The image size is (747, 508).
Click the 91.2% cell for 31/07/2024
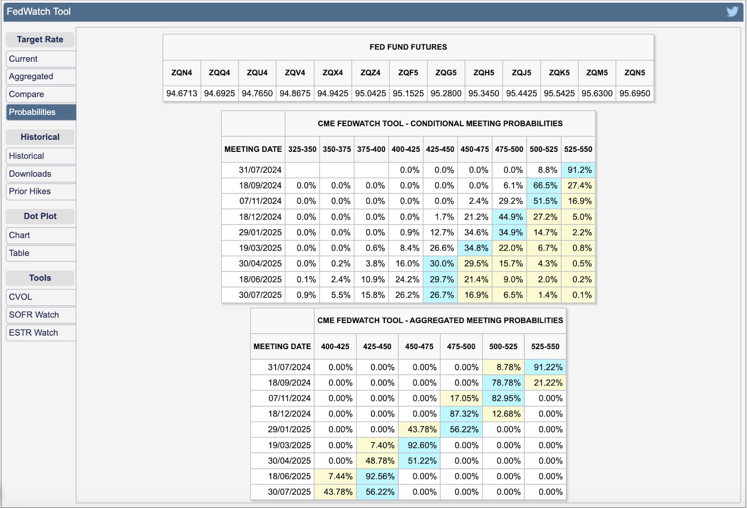578,170
